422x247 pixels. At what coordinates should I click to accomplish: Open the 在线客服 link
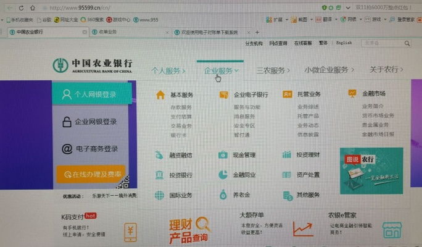[303, 43]
